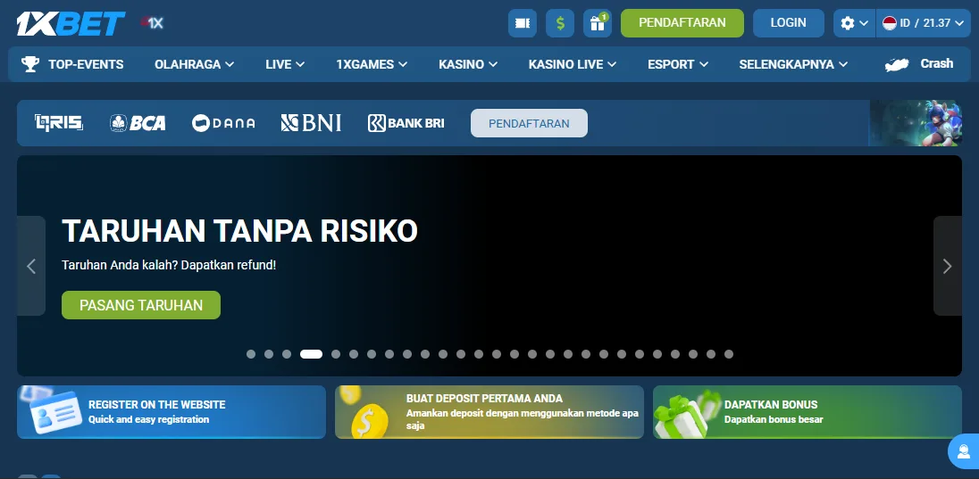Image resolution: width=979 pixels, height=479 pixels.
Task: Open the gift bonus icon
Action: [x=597, y=23]
